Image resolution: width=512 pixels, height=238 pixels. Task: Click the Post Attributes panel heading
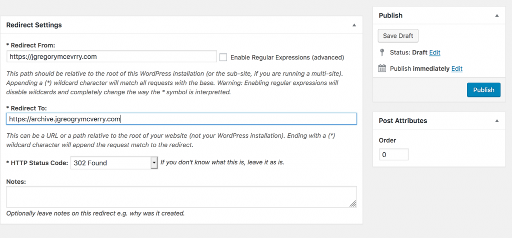(x=403, y=121)
